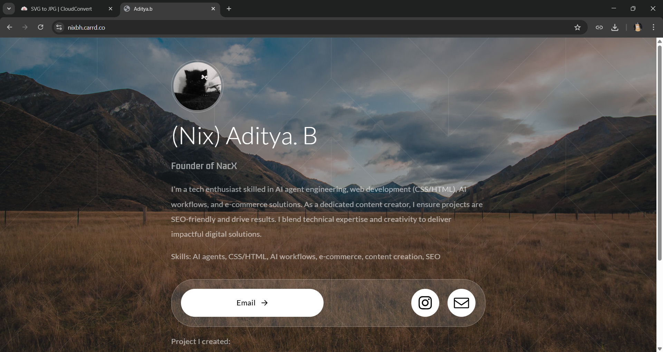
Task: Click the forward navigation arrow
Action: click(x=25, y=27)
